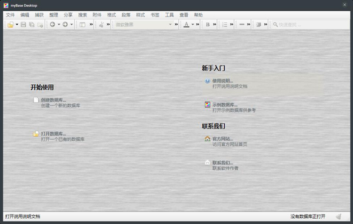
Task: Click the 快速查找 quick search field
Action: [310, 24]
